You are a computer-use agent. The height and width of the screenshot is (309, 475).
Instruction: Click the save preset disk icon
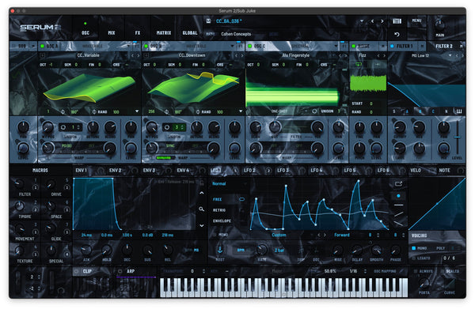point(208,21)
